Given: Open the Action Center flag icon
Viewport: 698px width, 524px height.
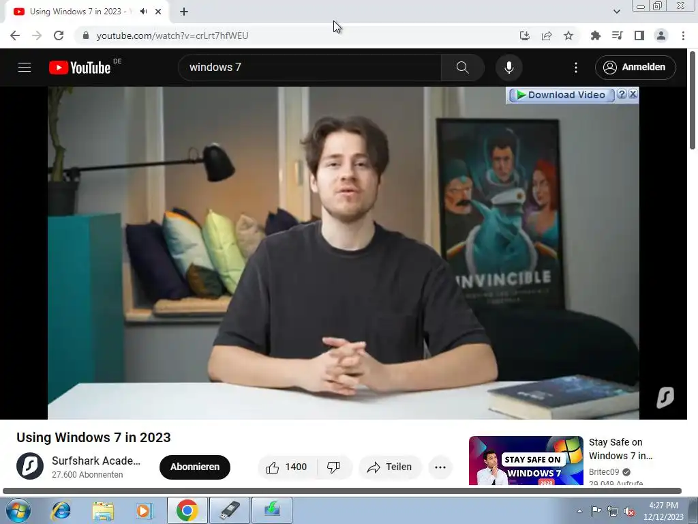Looking at the screenshot, I should tap(596, 511).
